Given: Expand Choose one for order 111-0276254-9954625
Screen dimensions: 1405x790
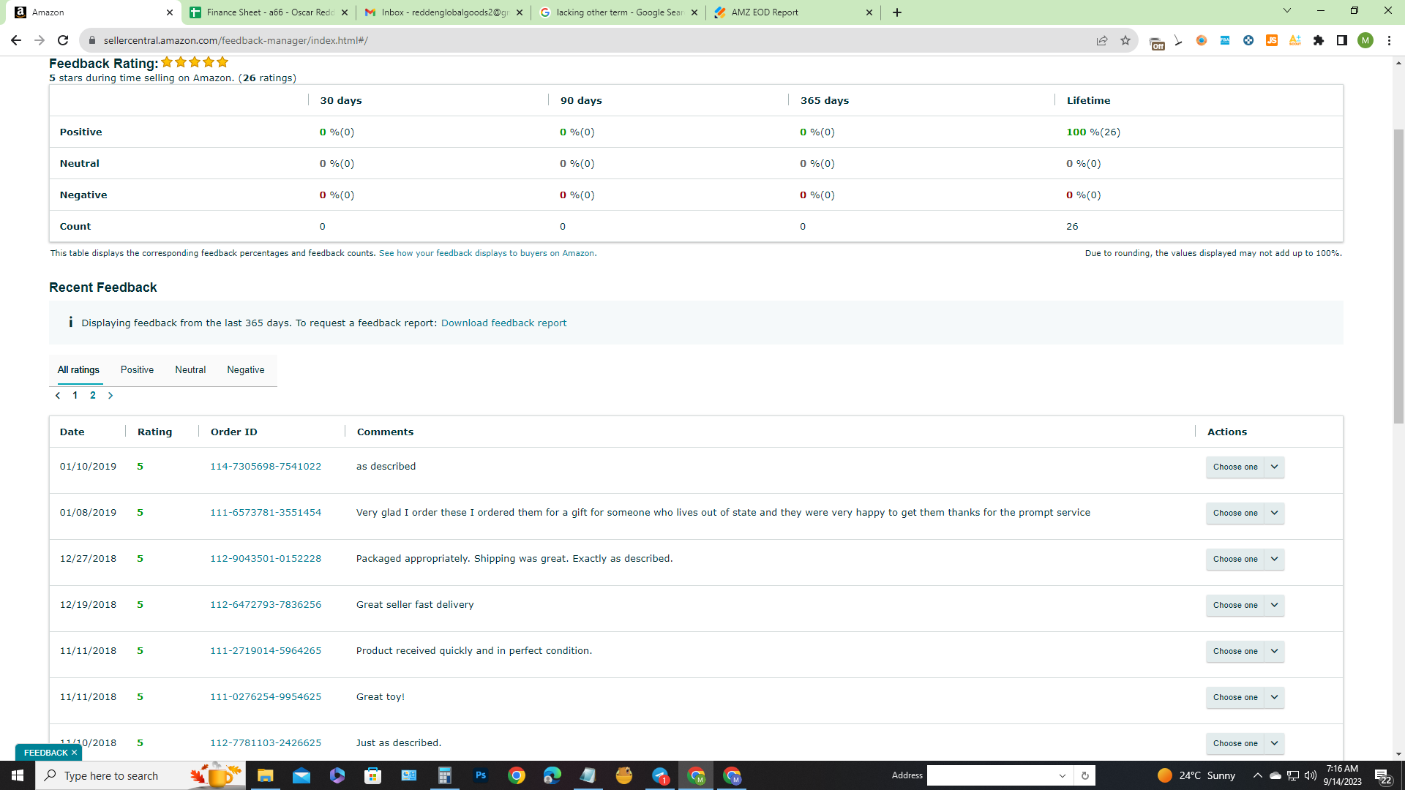Looking at the screenshot, I should pyautogui.click(x=1245, y=697).
